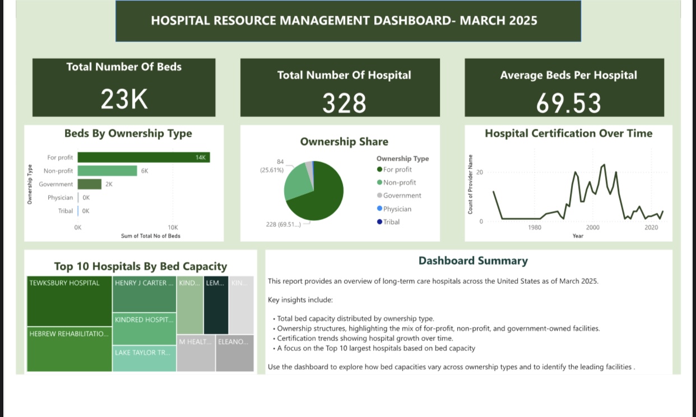Click the 69.53 average value
This screenshot has width=696, height=417.
click(568, 104)
